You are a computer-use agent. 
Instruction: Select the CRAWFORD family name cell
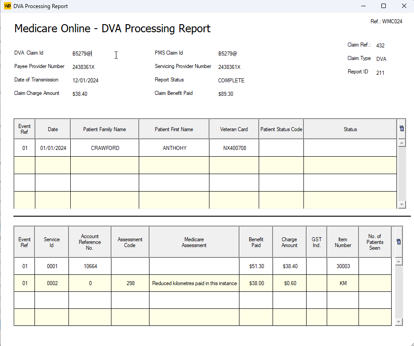coord(105,148)
